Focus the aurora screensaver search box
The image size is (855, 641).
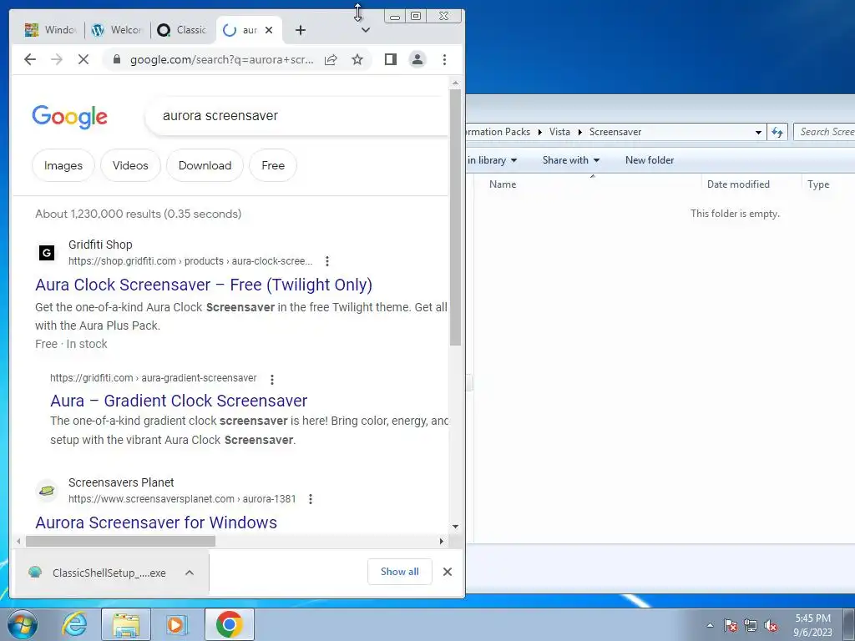(x=297, y=115)
